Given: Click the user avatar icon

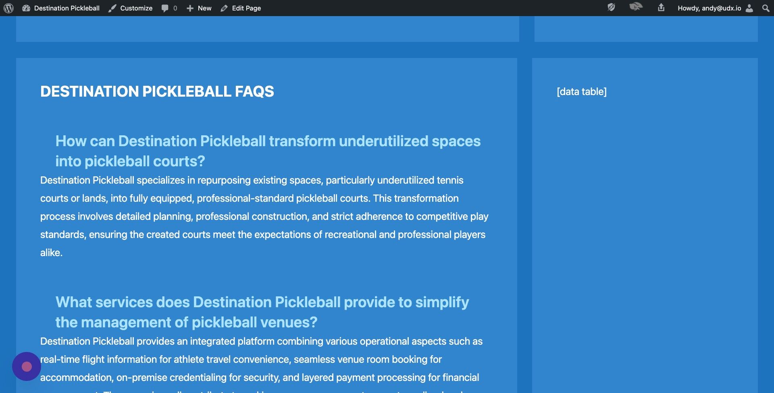Looking at the screenshot, I should [749, 8].
